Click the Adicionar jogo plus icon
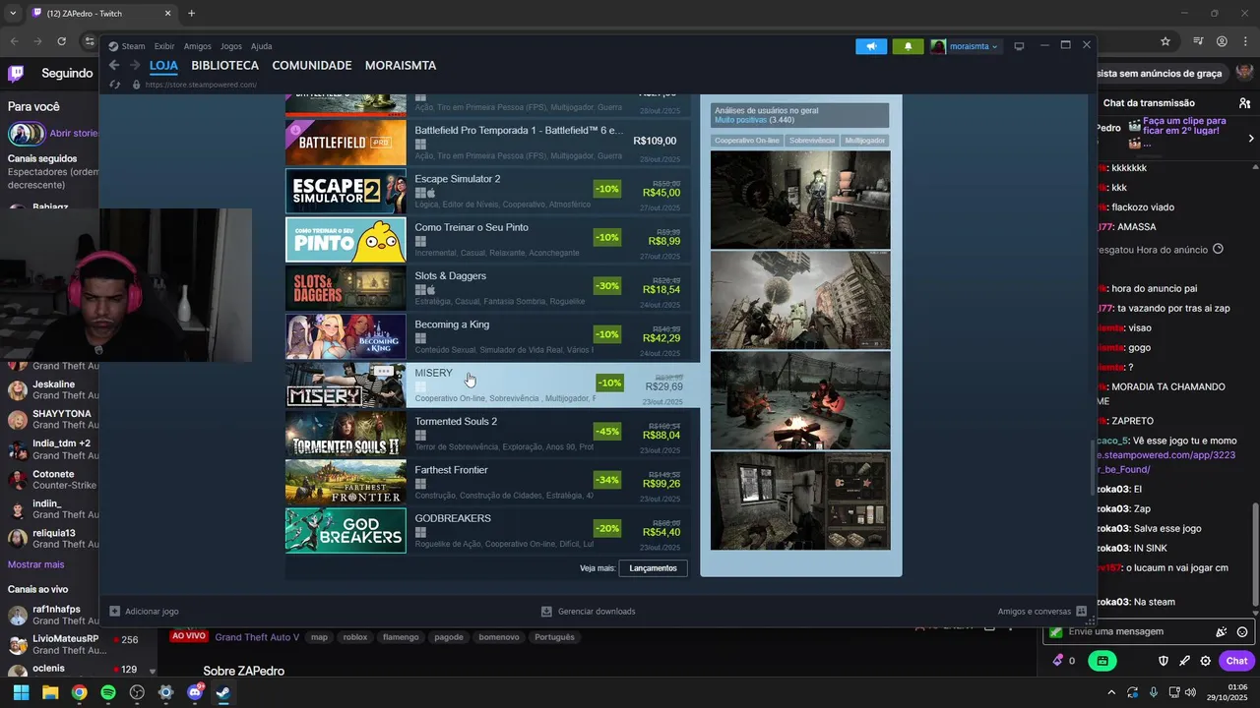Screen dimensions: 1260x708 (114, 611)
